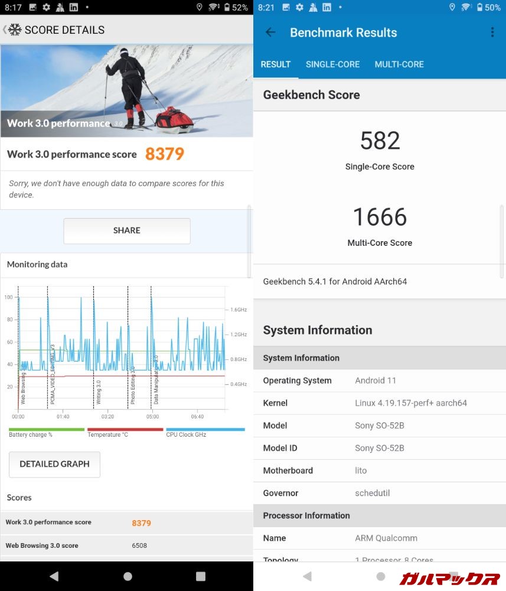Tap the Web Browsing 3.0 score row
This screenshot has height=591, width=506.
pos(126,545)
